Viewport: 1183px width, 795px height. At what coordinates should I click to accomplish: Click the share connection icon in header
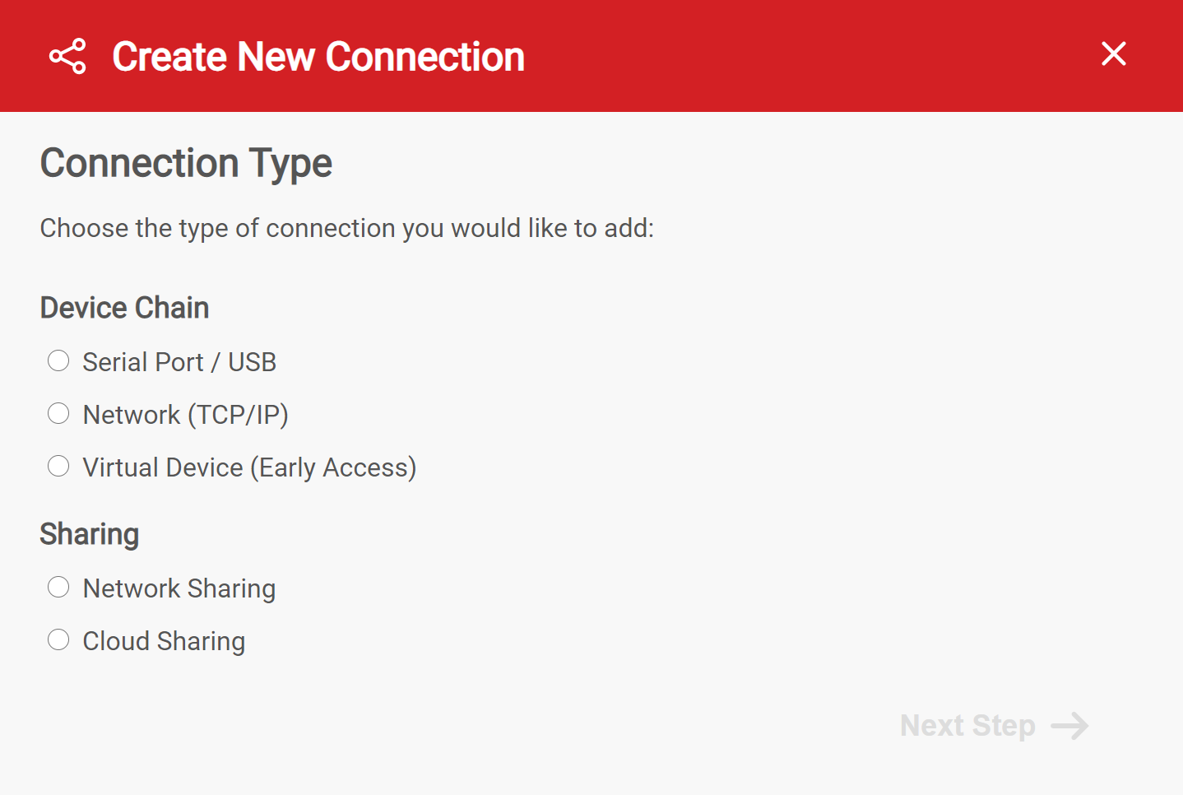tap(67, 56)
